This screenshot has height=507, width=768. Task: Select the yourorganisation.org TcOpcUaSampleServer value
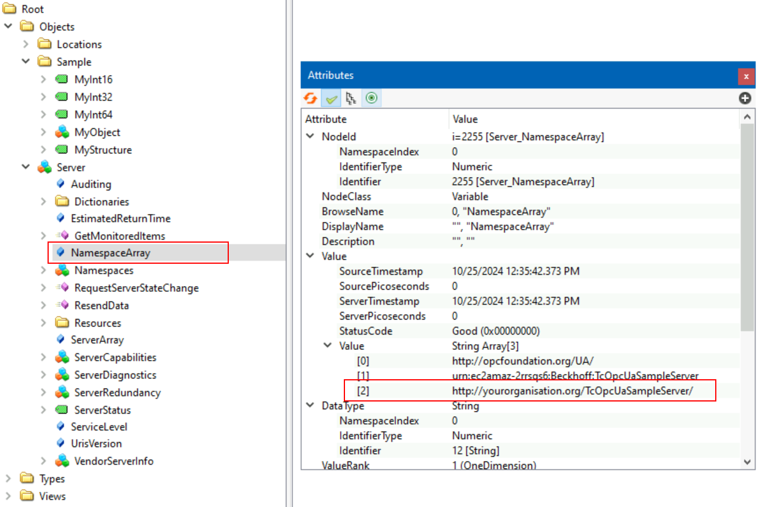(x=573, y=391)
